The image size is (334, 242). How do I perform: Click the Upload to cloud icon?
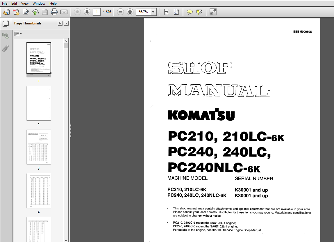click(x=35, y=12)
